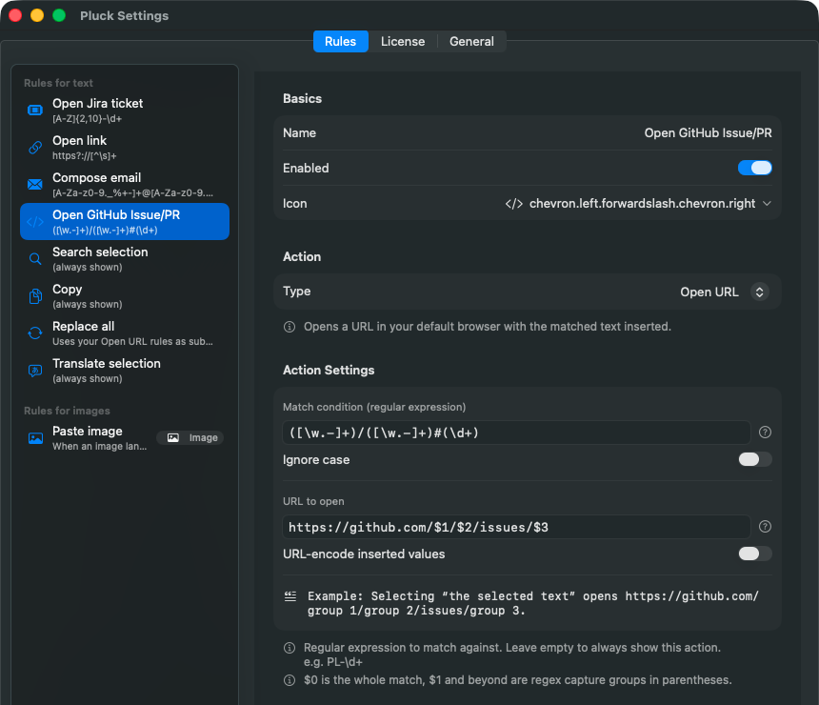The image size is (819, 705).
Task: Click the Pluck Settings window title
Action: [x=125, y=15]
